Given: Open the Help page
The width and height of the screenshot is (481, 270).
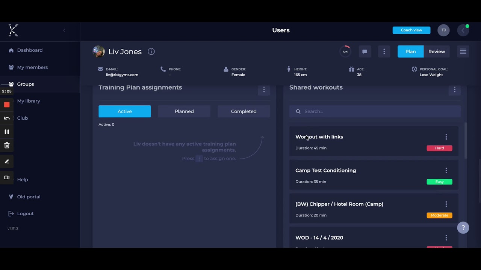Looking at the screenshot, I should point(23,180).
